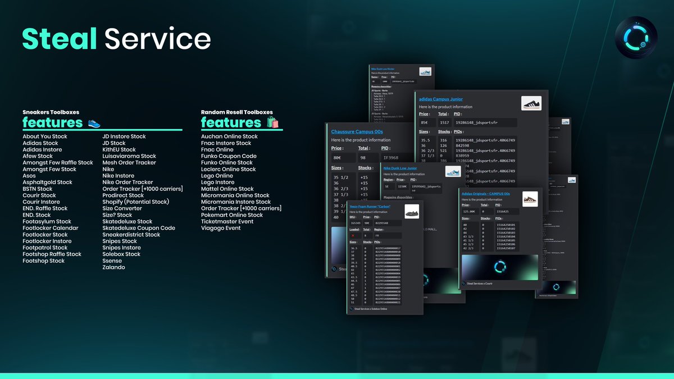
Task: Open the Yeezy Foam Runner Carbon link
Action: (x=370, y=206)
